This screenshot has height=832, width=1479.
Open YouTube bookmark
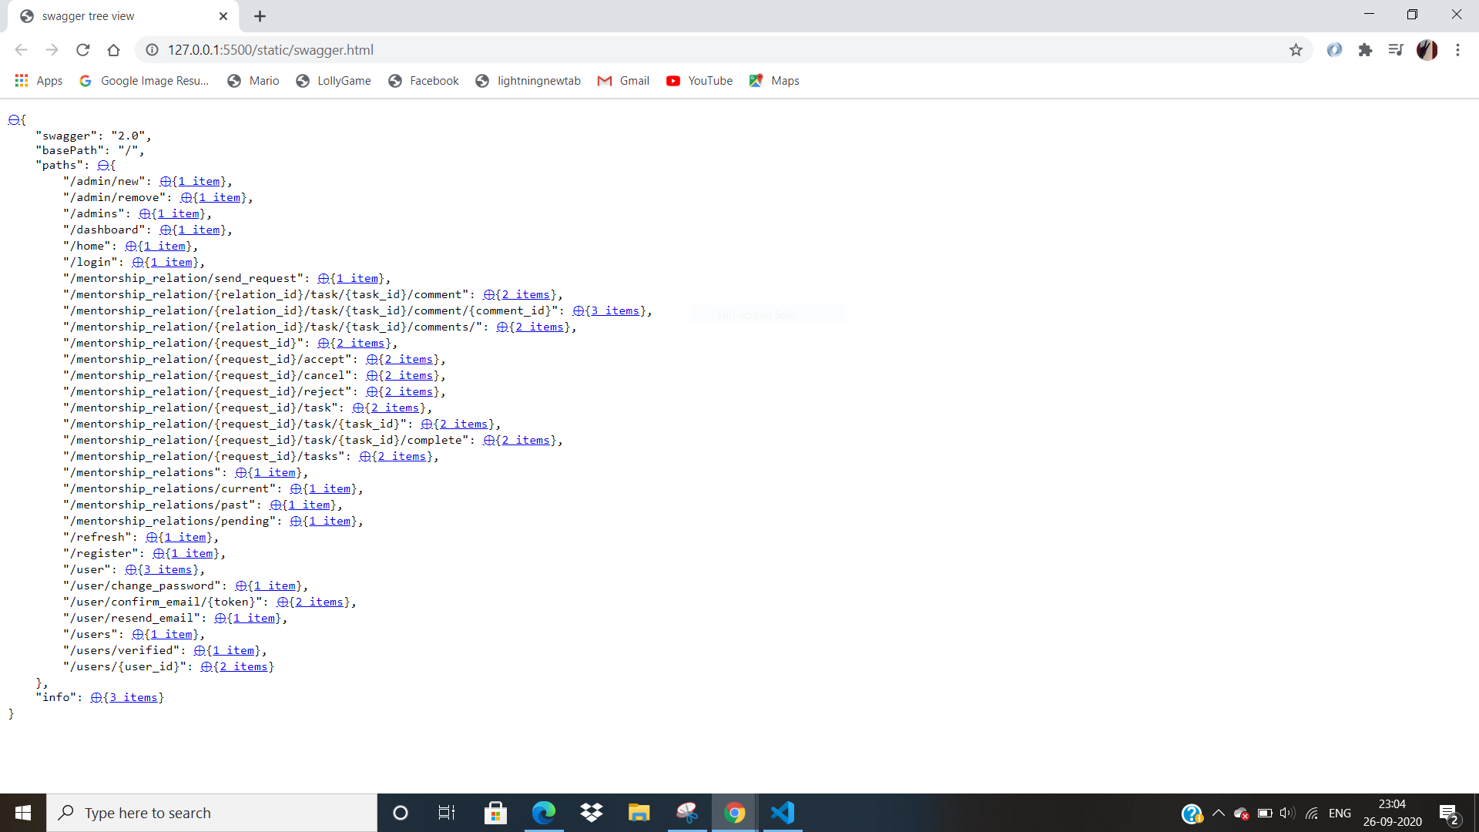point(699,81)
